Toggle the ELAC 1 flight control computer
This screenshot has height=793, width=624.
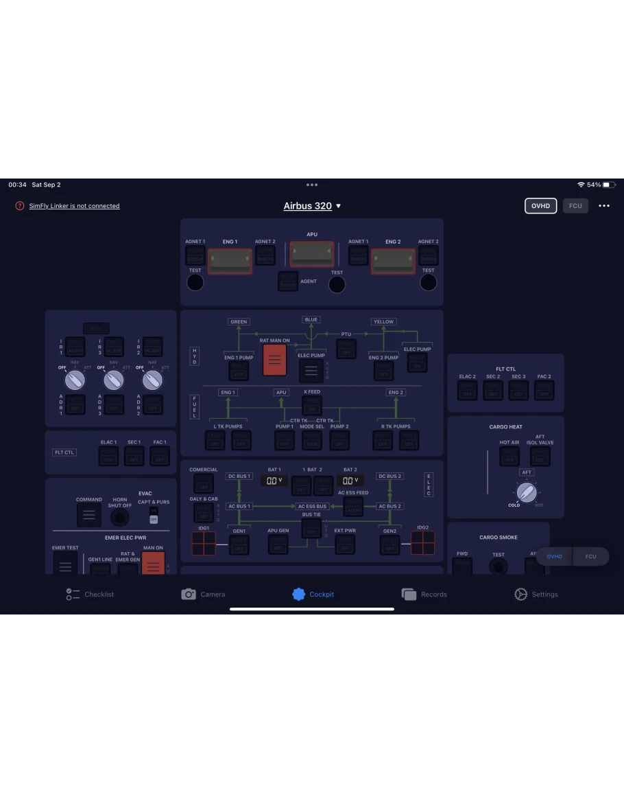click(108, 456)
